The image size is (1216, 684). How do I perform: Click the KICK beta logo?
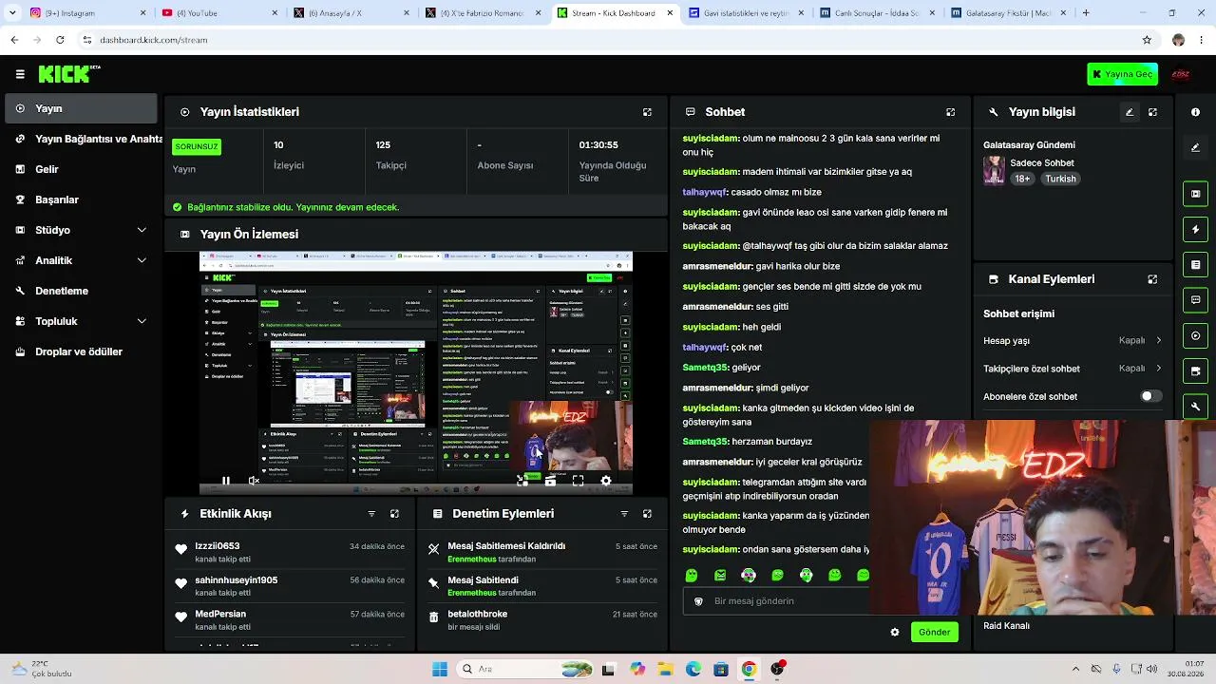pyautogui.click(x=69, y=73)
